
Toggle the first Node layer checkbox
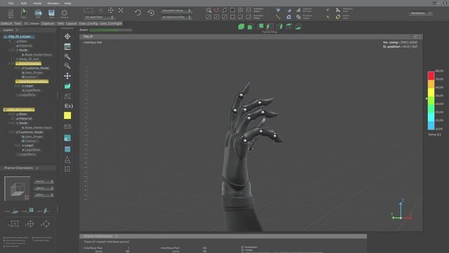[13, 50]
